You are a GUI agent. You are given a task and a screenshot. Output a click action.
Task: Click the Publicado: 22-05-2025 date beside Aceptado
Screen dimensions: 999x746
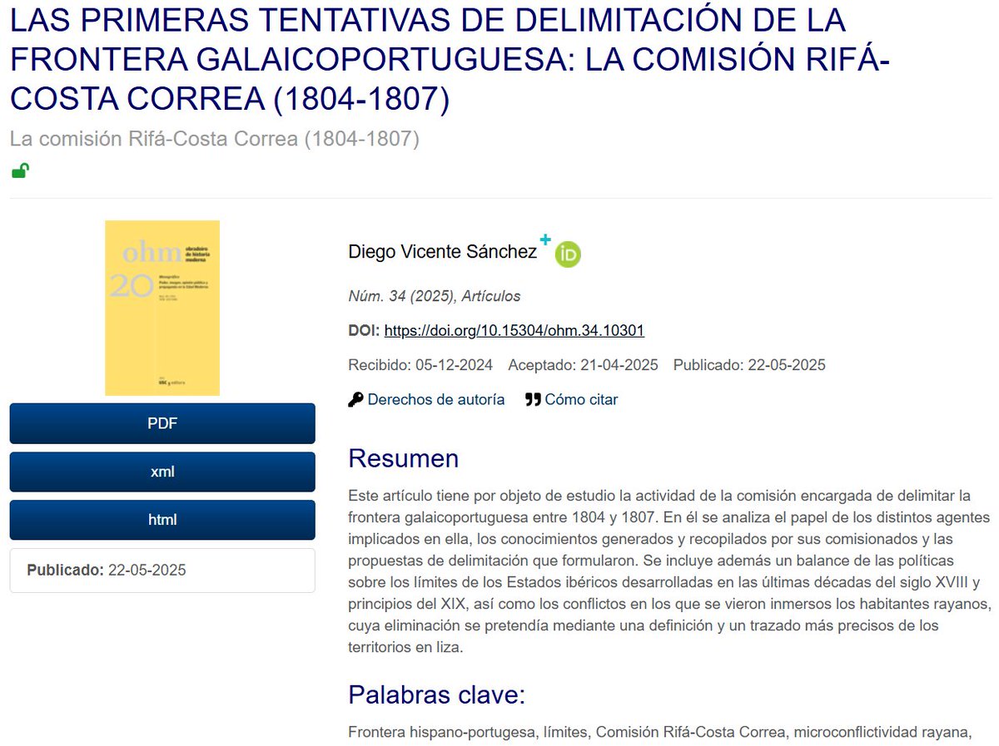[749, 365]
